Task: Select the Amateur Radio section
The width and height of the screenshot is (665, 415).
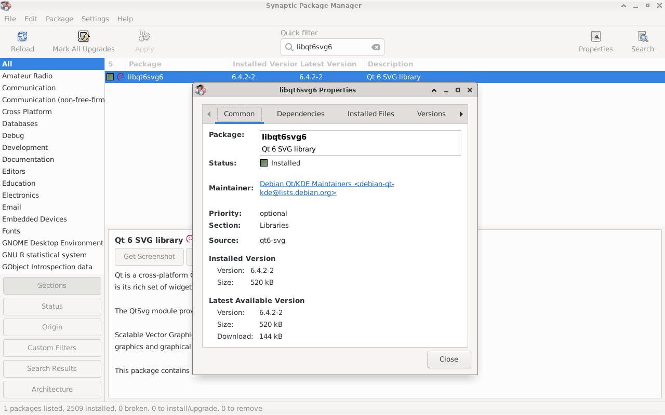Action: pyautogui.click(x=52, y=76)
